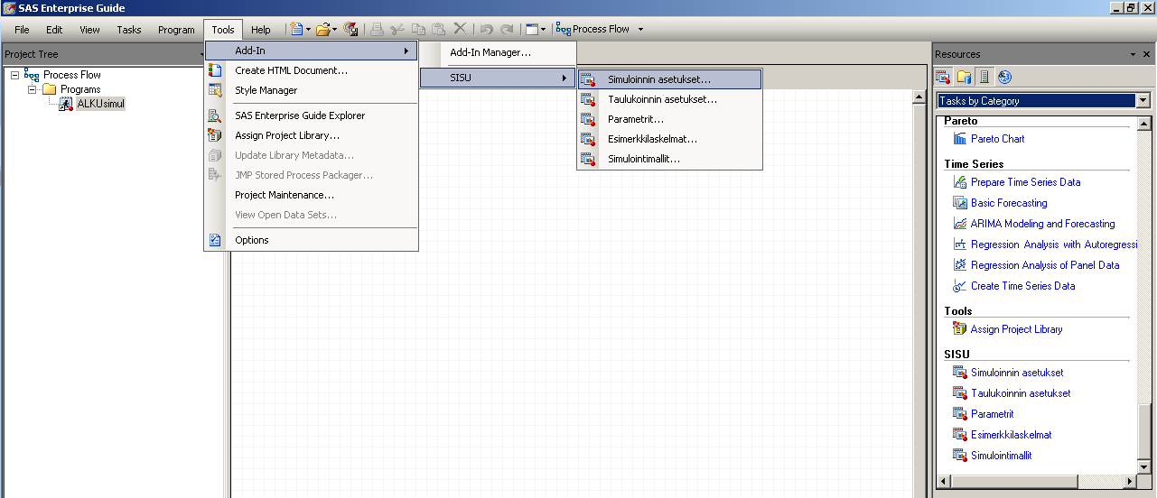
Task: Click Create Time Series Data link
Action: (x=1022, y=286)
